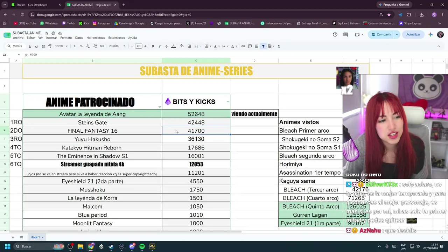Screen dimensions: 448x252
Task: Increase decimal places
Action: point(95,46)
